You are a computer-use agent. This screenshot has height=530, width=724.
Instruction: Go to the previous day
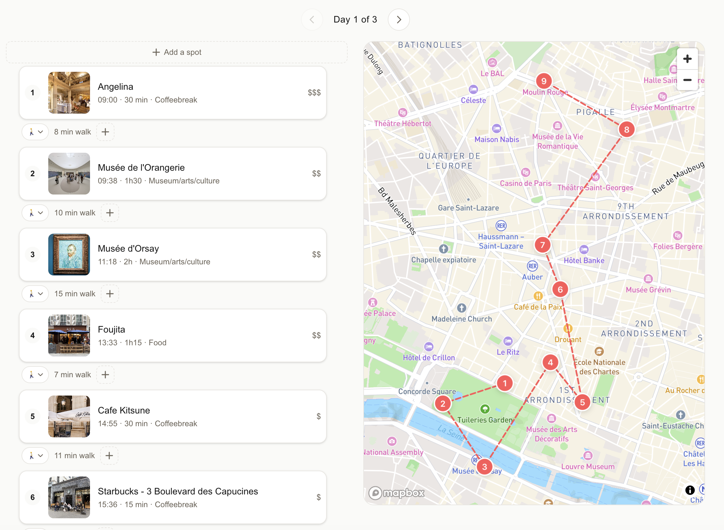312,20
